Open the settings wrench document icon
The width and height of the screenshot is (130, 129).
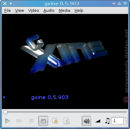[x=67, y=121]
